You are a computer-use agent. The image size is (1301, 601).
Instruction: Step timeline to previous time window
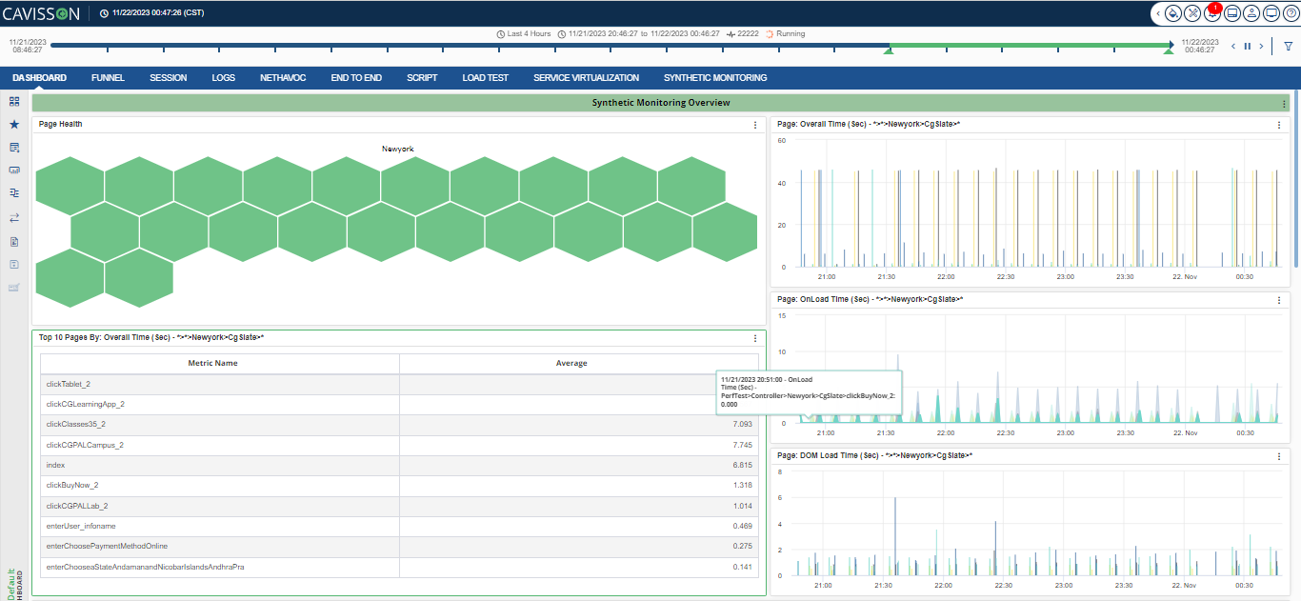click(x=1233, y=46)
